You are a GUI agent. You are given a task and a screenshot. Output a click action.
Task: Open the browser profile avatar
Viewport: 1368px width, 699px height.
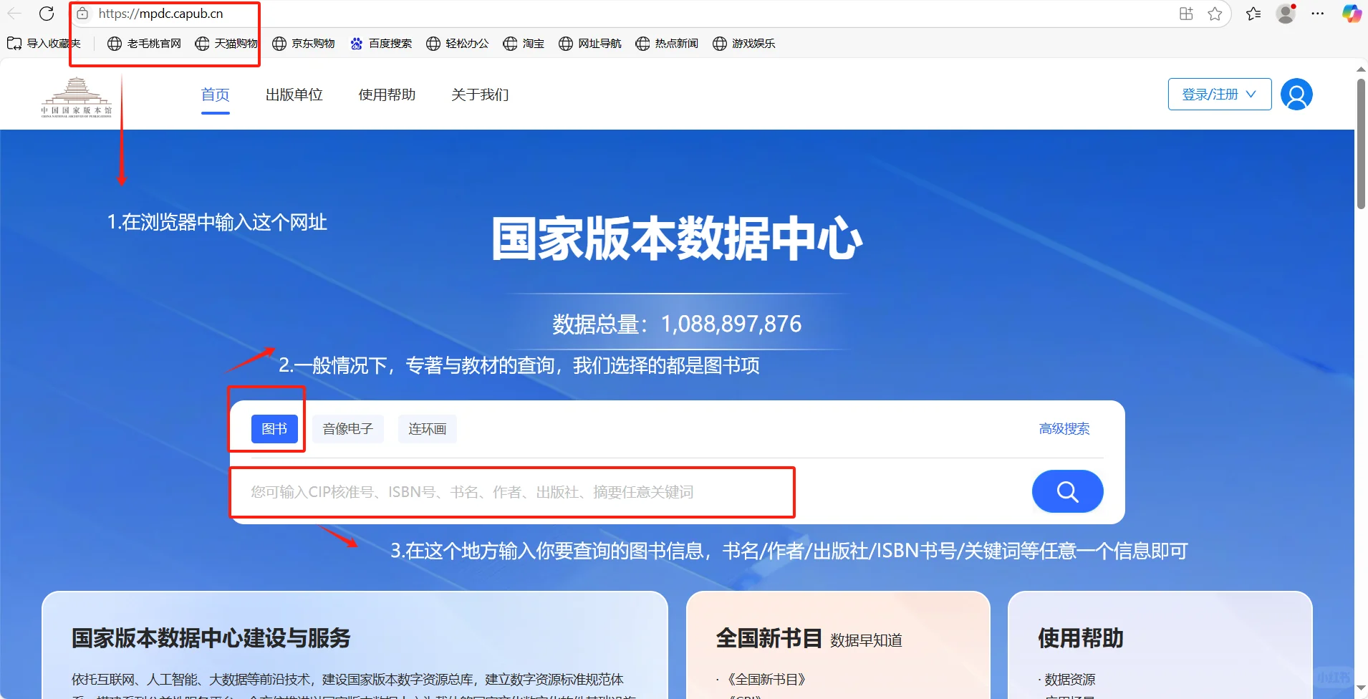tap(1286, 14)
